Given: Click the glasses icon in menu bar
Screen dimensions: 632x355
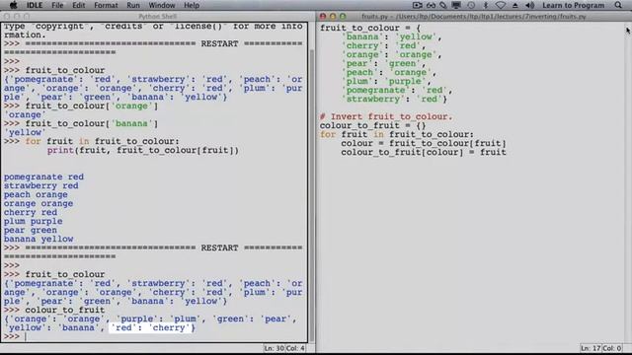Looking at the screenshot, I should coord(431,5).
